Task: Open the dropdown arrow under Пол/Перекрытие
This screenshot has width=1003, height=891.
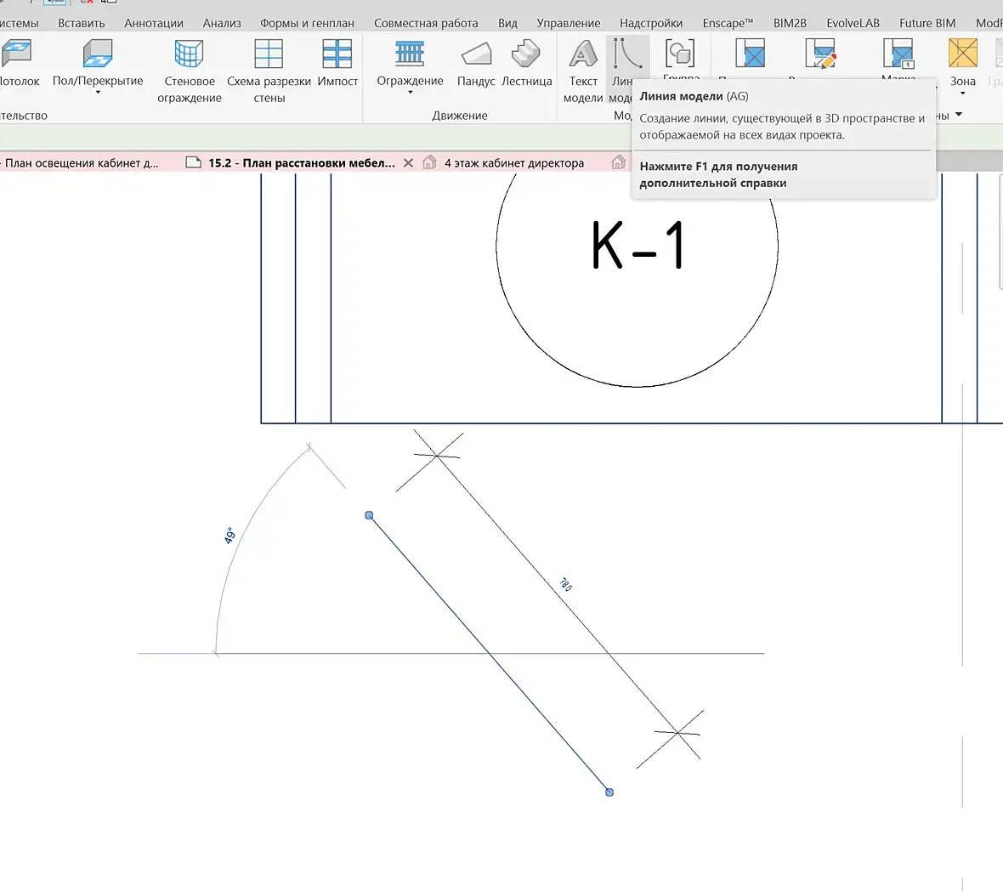Action: click(x=98, y=92)
